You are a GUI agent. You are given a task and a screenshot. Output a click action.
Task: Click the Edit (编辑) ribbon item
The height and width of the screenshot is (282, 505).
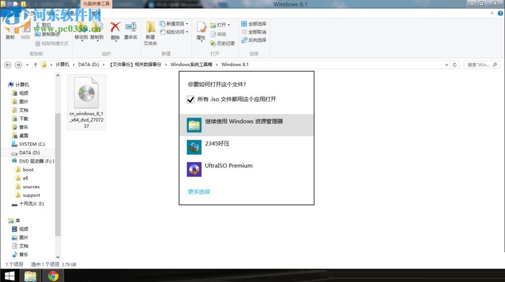218,34
